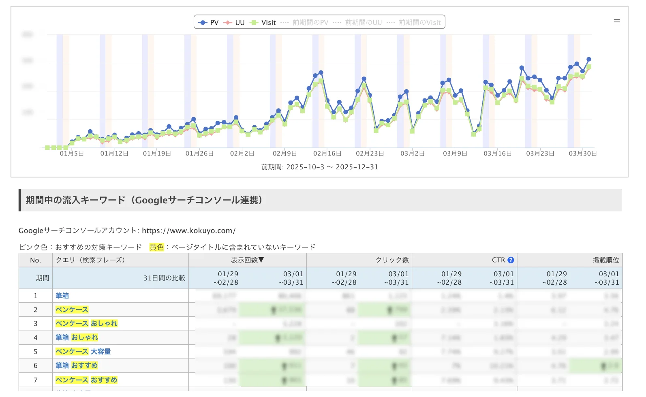Open the 筆箱 query link
646x397 pixels.
pyautogui.click(x=62, y=296)
